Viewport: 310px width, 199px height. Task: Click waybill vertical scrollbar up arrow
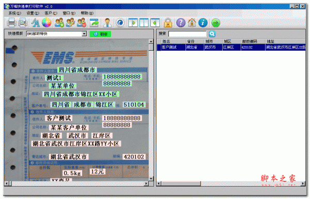pyautogui.click(x=151, y=41)
